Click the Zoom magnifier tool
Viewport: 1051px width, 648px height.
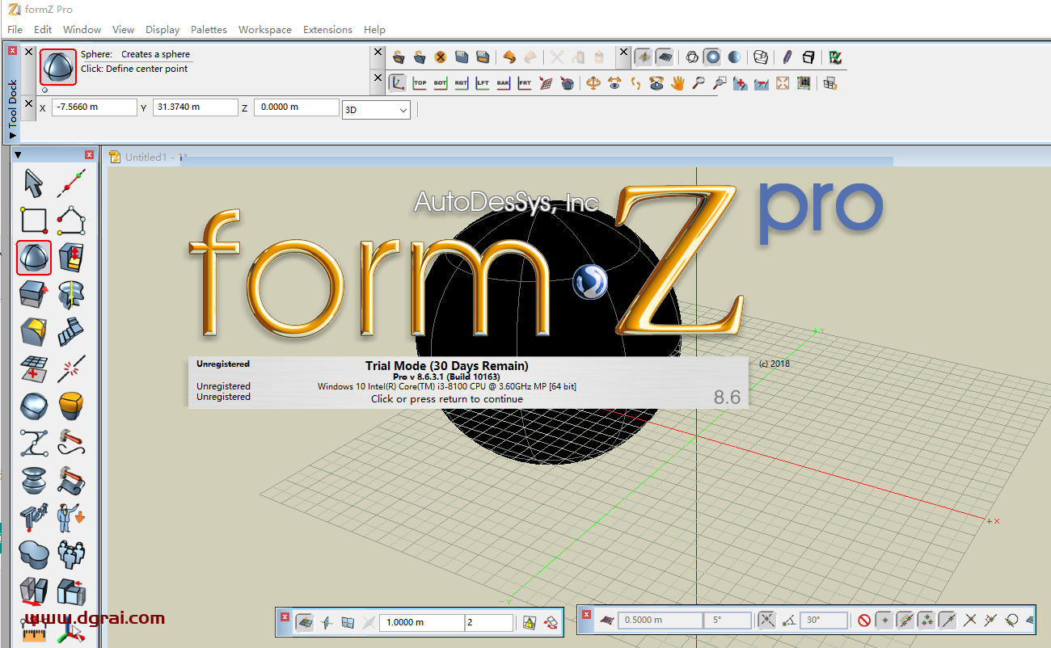(x=699, y=82)
